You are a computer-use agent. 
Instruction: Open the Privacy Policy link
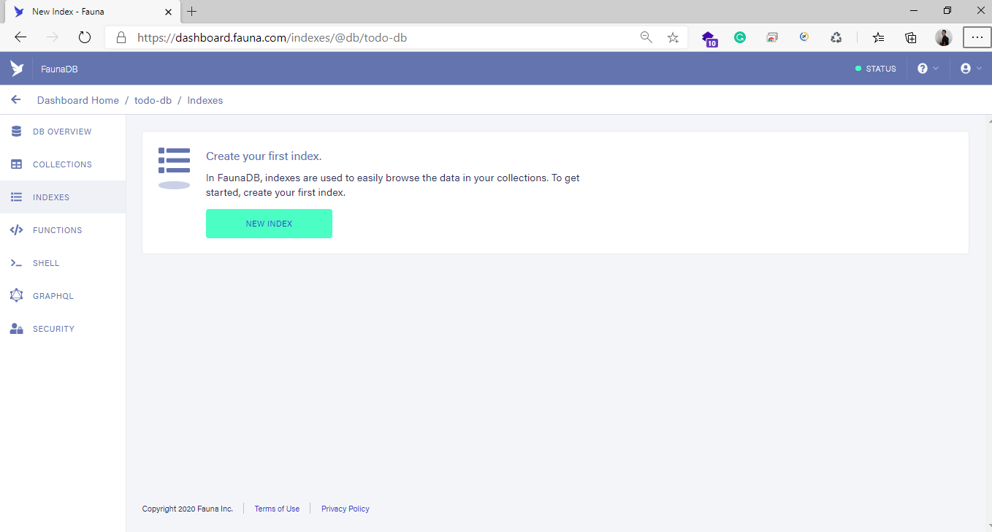click(x=346, y=509)
